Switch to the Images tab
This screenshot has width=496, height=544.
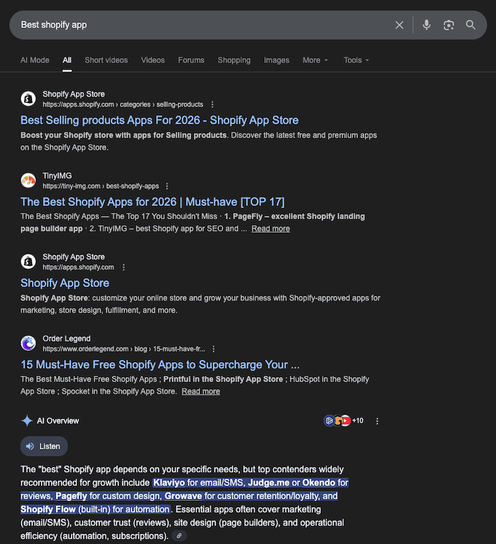click(277, 60)
